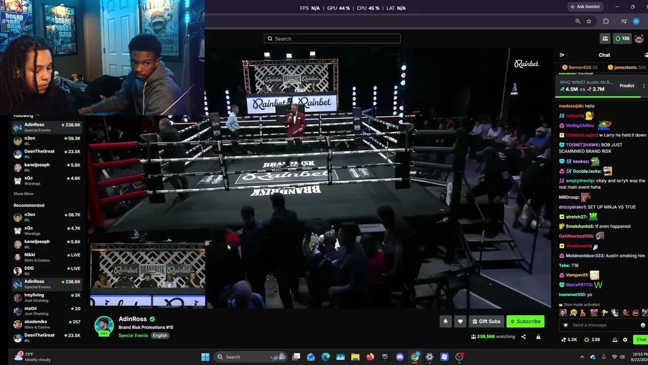Open the user profile avatar menu
648x365 pixels.
tap(639, 39)
